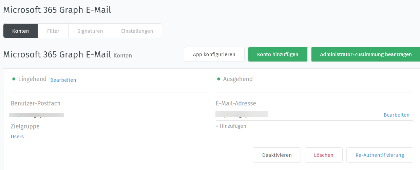Click the Eingehend heading
The height and width of the screenshot is (170, 420).
32,79
